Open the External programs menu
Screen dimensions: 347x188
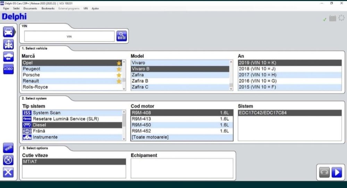[x=69, y=8]
